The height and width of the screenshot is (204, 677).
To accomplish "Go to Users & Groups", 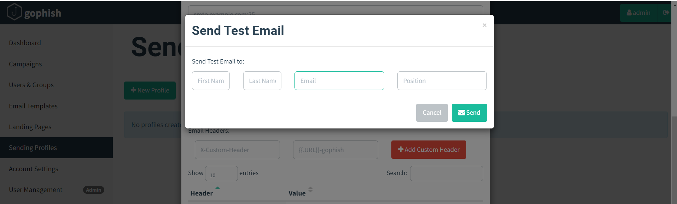I will pos(31,85).
